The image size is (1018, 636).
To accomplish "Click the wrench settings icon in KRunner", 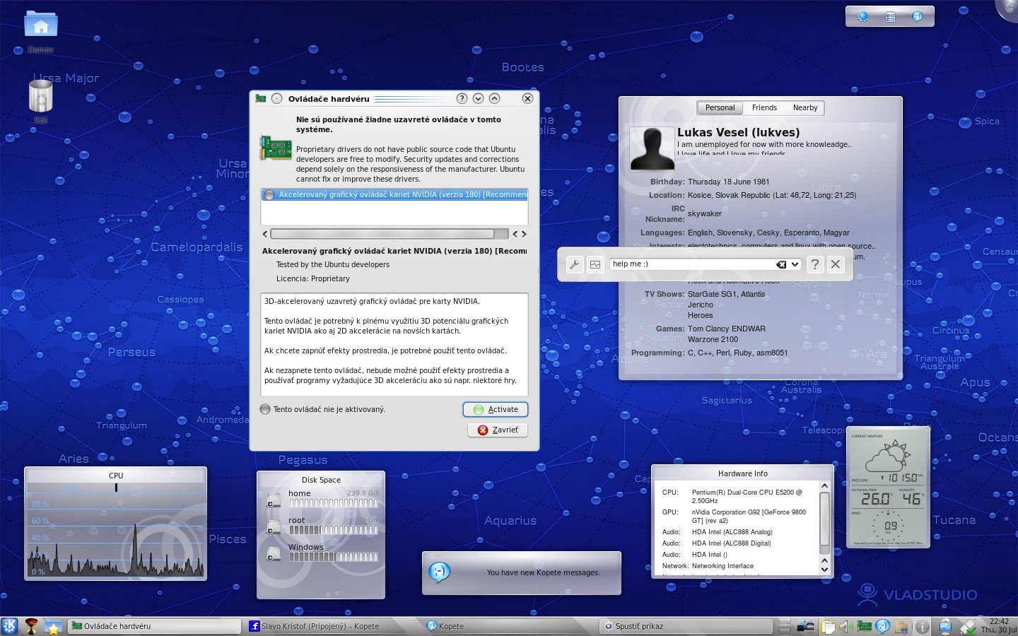I will 575,264.
